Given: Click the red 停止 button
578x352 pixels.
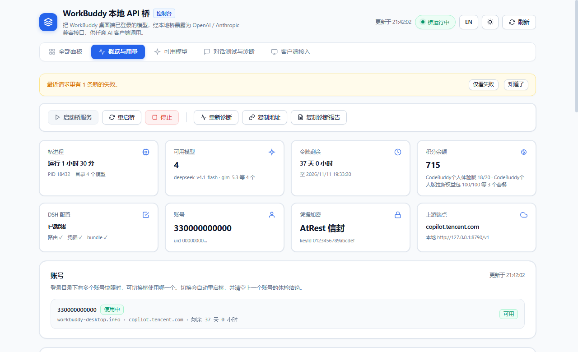Looking at the screenshot, I should [x=162, y=117].
